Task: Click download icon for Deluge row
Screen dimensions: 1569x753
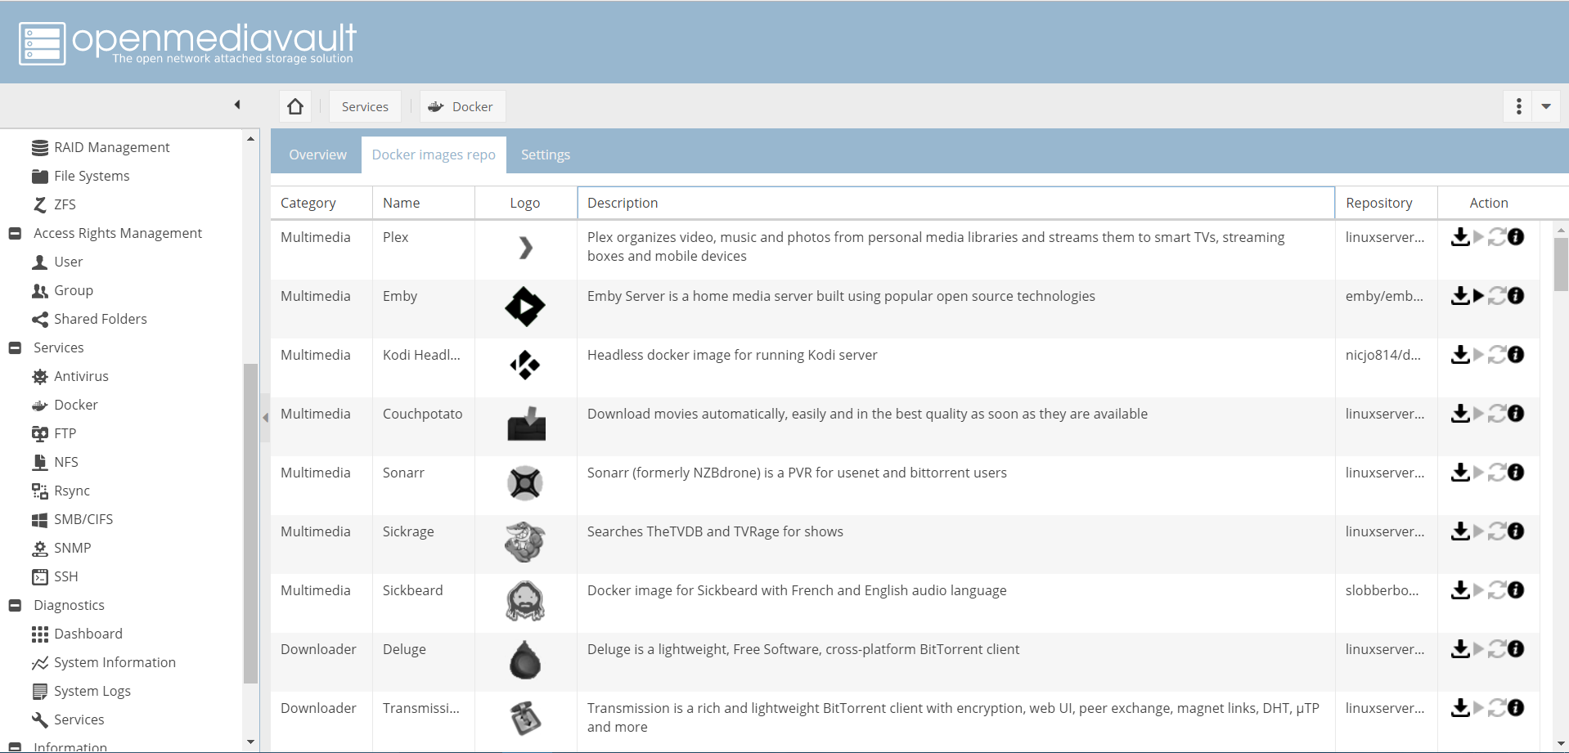Action: click(1460, 649)
